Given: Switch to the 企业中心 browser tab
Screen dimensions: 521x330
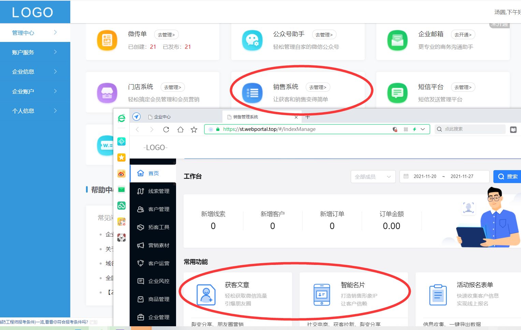Looking at the screenshot, I should (x=162, y=117).
